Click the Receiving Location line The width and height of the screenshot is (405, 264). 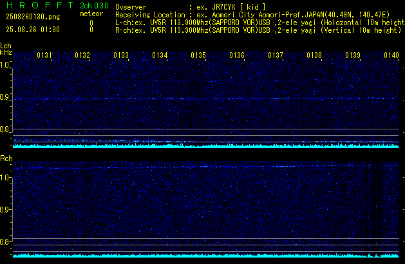coord(252,15)
